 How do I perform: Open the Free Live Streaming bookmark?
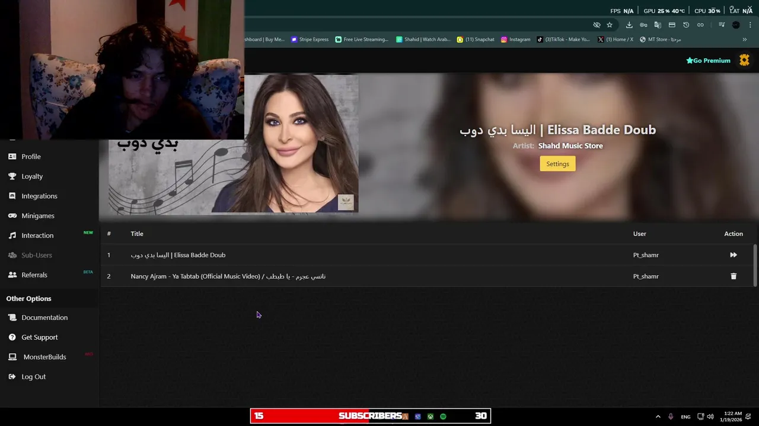pos(362,40)
